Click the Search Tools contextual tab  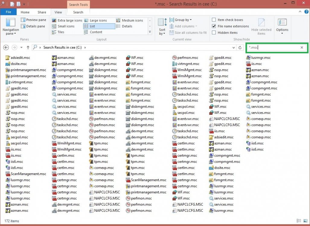coord(78,5)
